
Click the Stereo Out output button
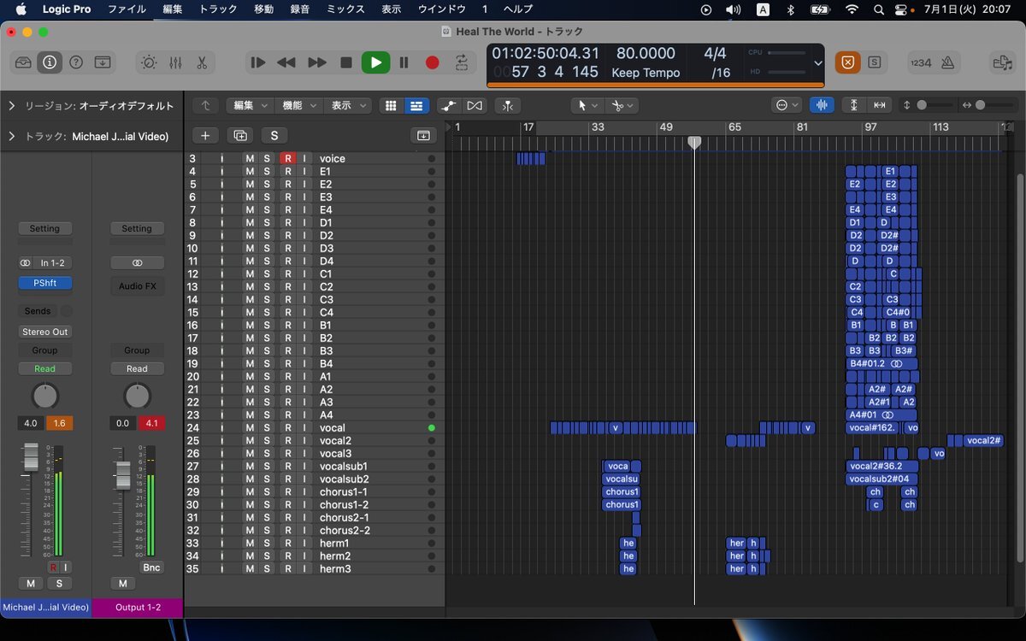tap(44, 332)
